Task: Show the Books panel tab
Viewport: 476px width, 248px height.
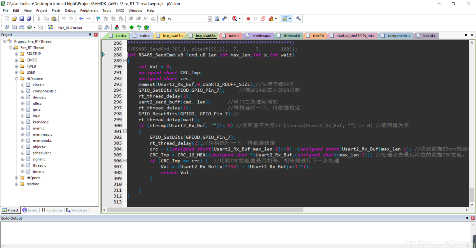Action: 30,210
